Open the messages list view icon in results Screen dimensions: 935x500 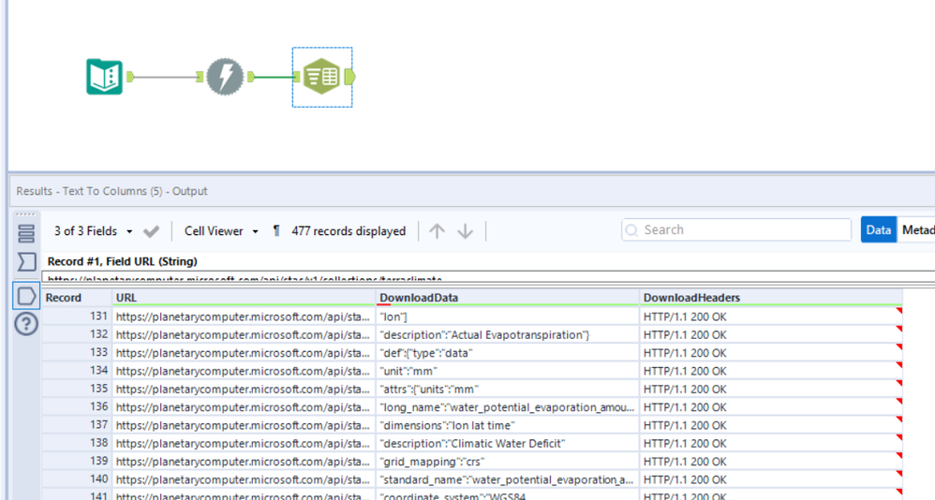[x=26, y=233]
